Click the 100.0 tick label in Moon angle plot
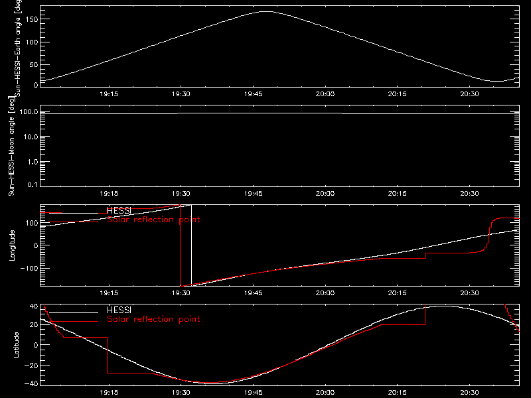The image size is (531, 398). [29, 111]
